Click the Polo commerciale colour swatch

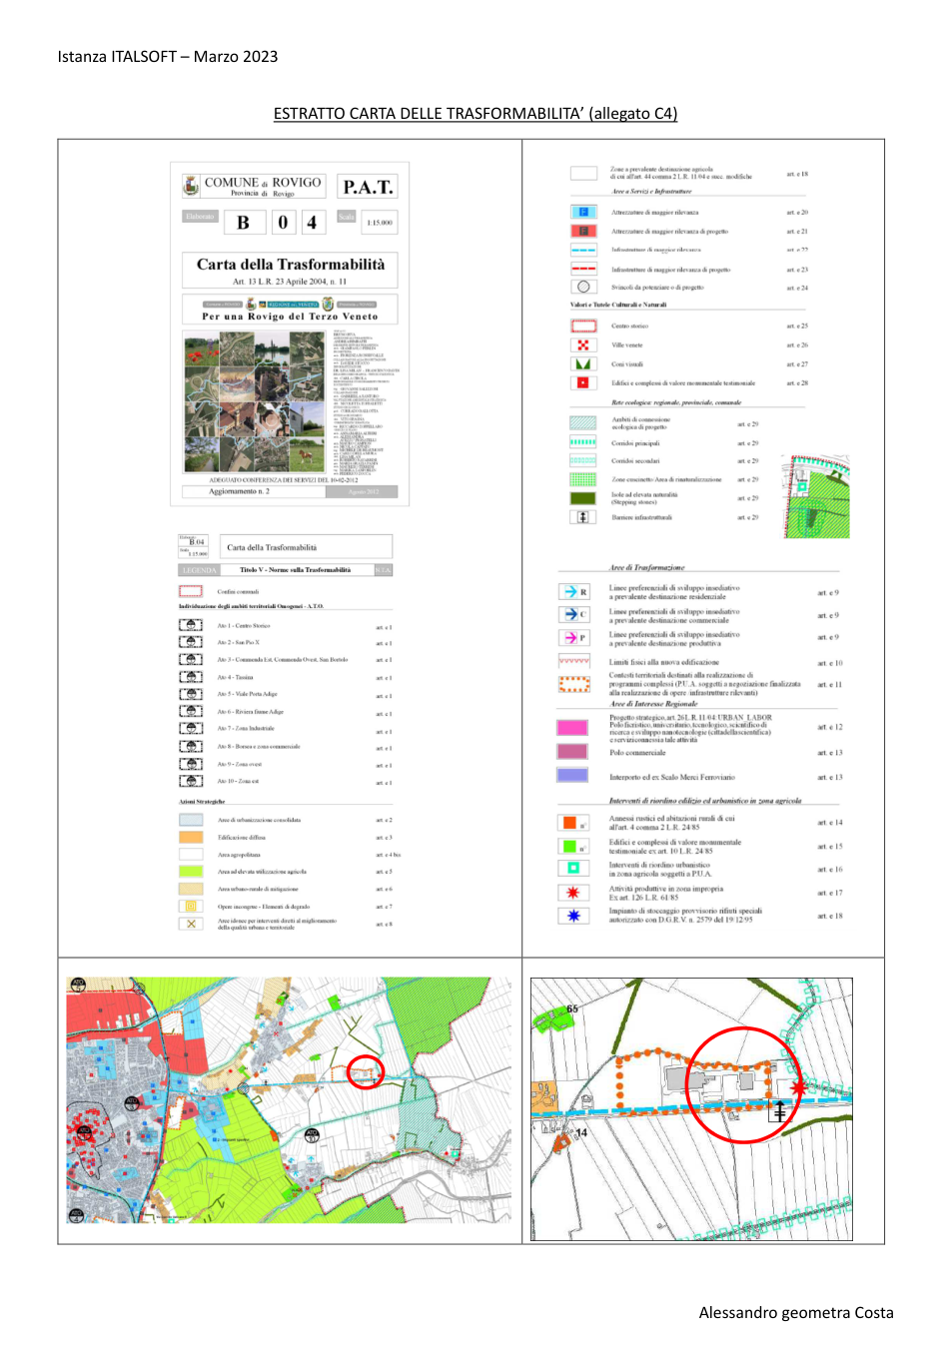(x=572, y=751)
